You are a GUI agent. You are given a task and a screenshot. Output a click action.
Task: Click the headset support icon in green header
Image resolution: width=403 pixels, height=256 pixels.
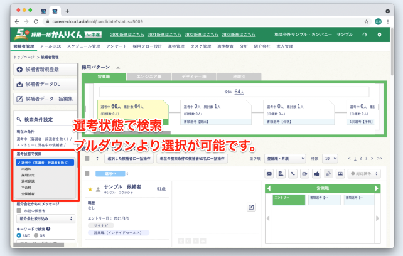(365, 35)
